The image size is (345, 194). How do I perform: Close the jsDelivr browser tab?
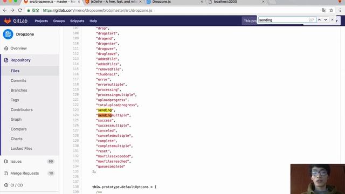coord(140,2)
